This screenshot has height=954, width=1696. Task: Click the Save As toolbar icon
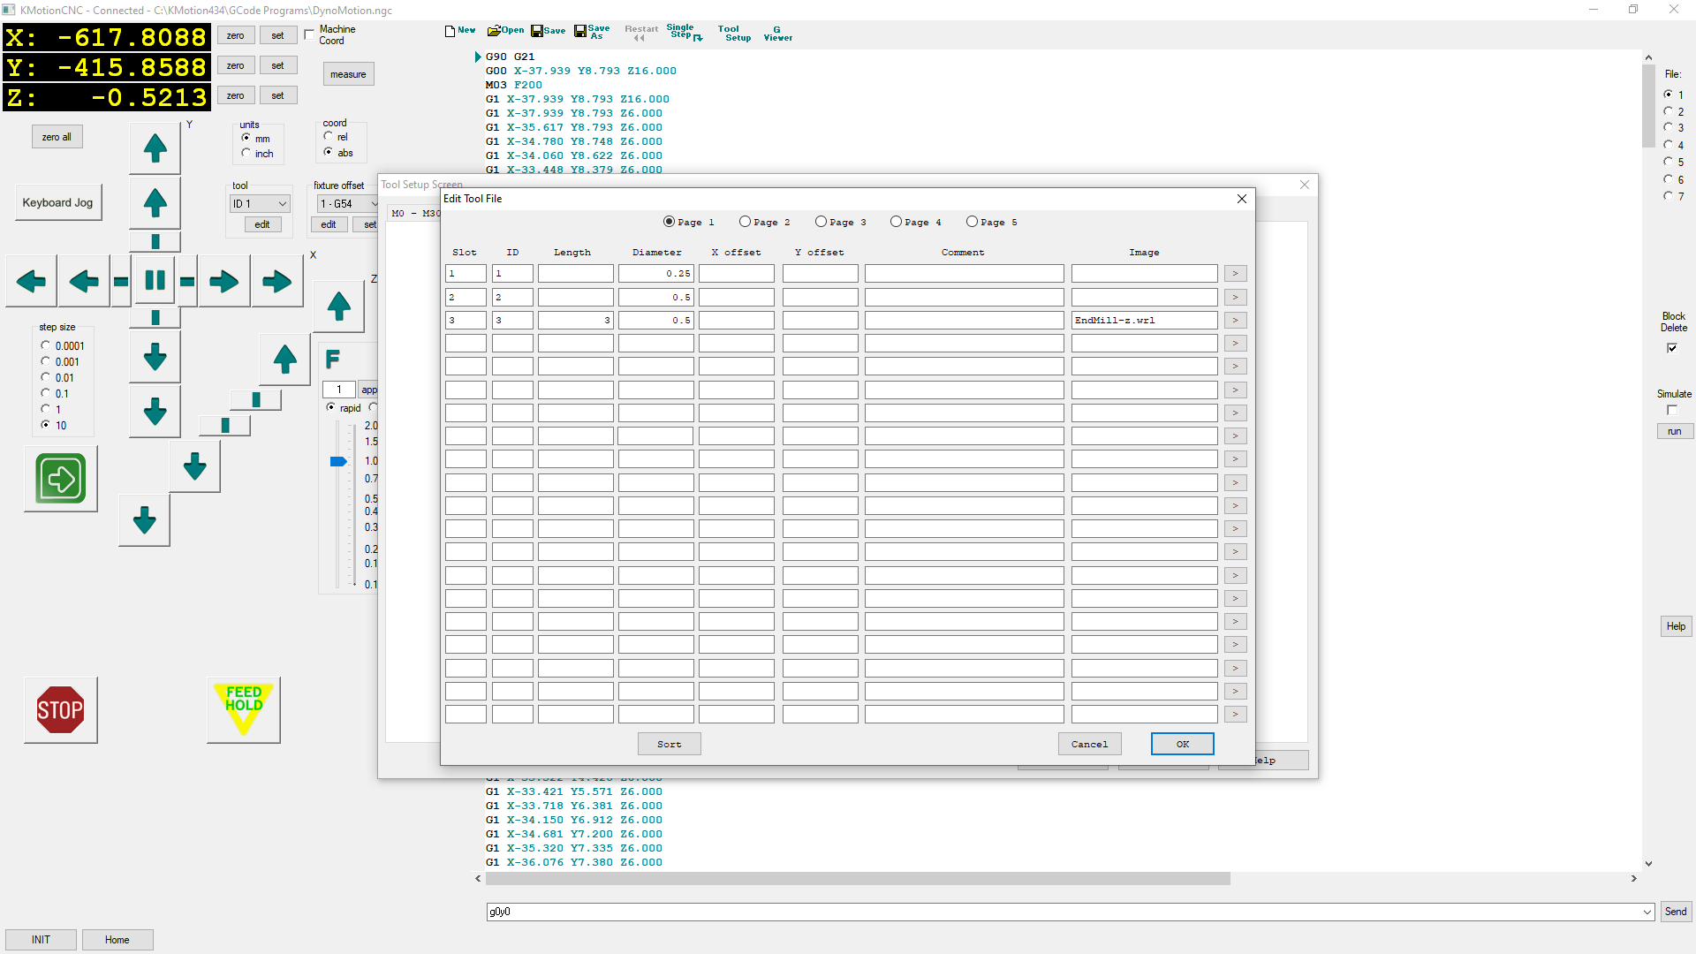coord(592,31)
